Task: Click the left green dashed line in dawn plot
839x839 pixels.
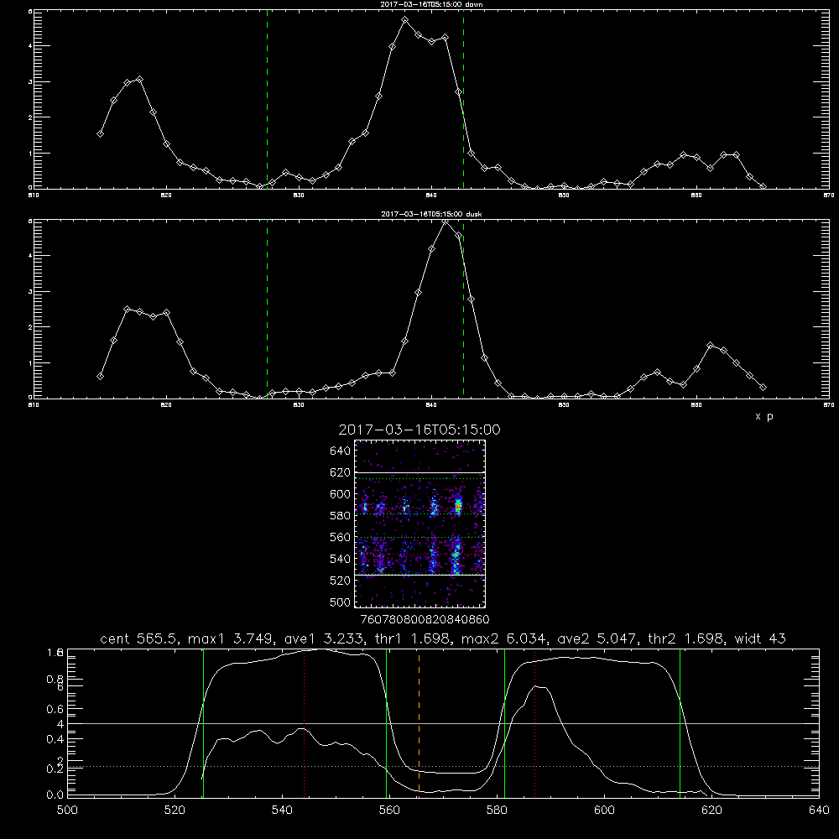Action: (x=267, y=100)
